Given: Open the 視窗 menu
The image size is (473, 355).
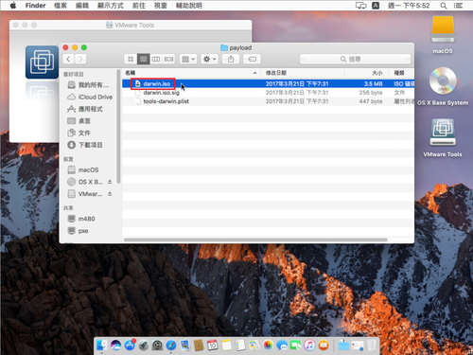Looking at the screenshot, I should [161, 6].
